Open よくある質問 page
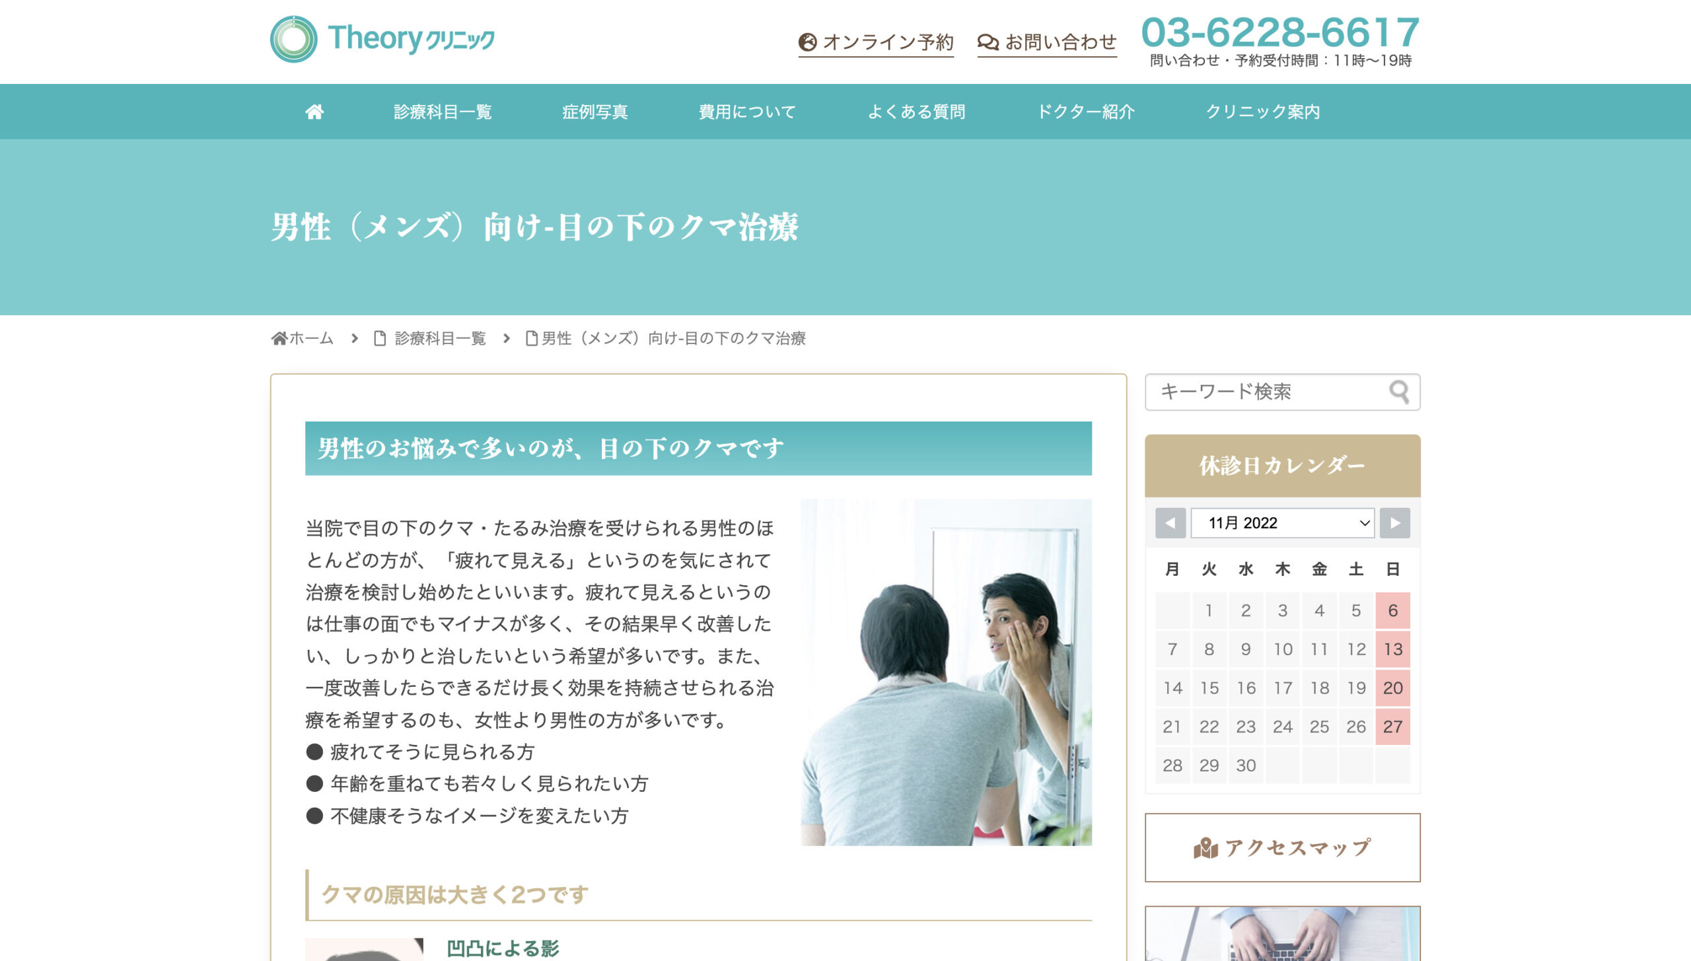This screenshot has height=961, width=1691. click(x=916, y=112)
